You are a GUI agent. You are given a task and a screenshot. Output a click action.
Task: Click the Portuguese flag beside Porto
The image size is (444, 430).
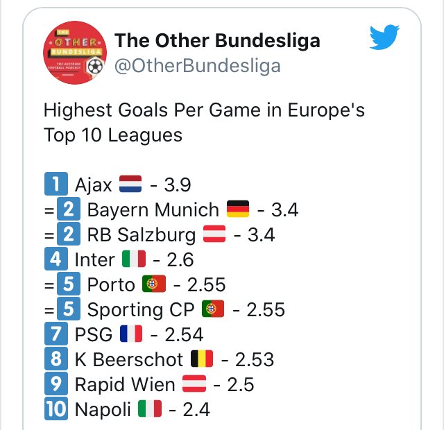pos(153,285)
